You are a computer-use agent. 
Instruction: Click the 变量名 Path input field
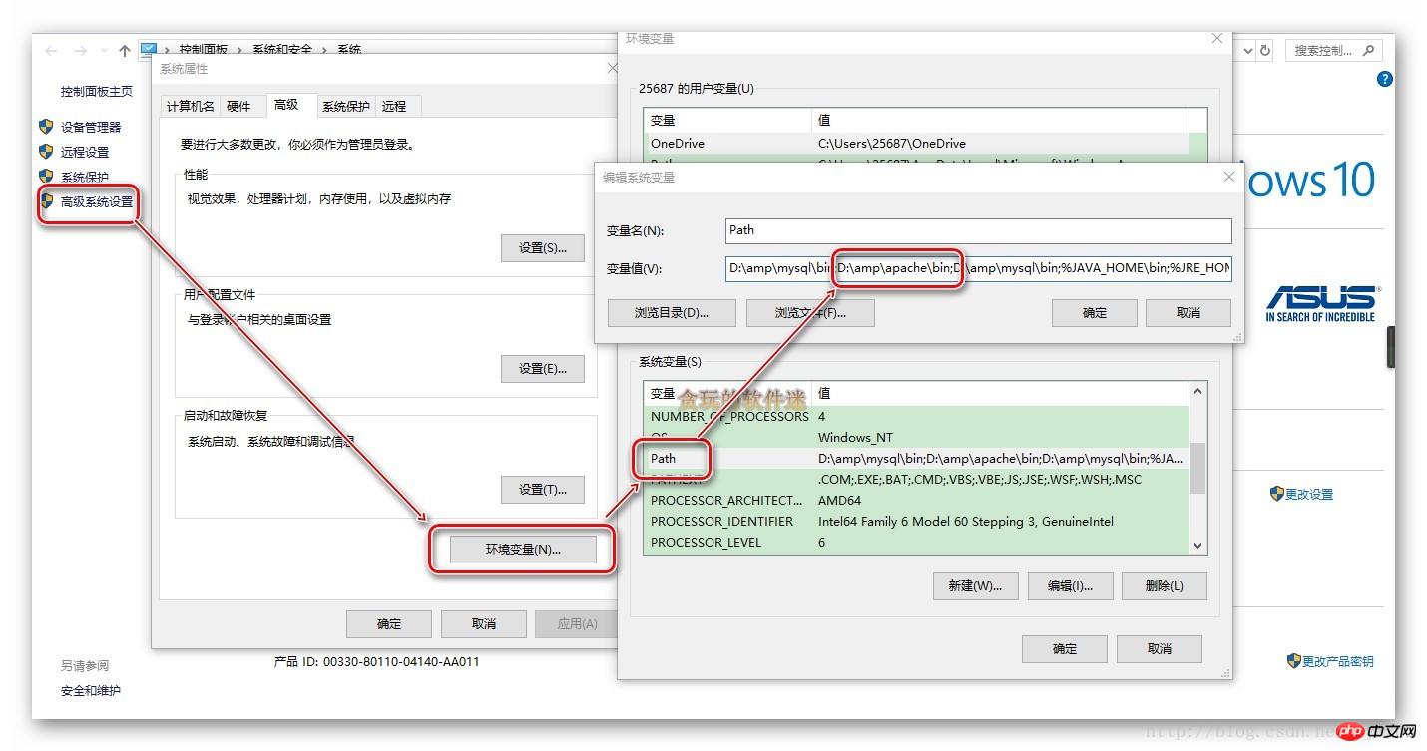pos(979,230)
